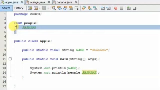
Task: Switch to the History view
Action: [x=19, y=8]
